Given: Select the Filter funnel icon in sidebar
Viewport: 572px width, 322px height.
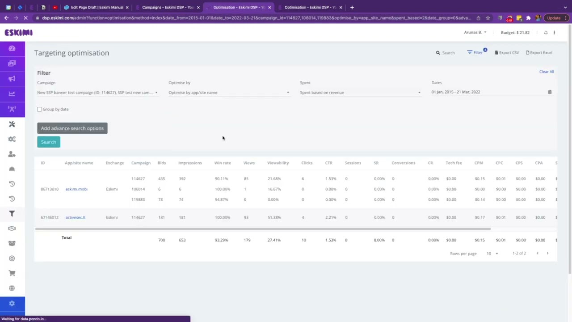Looking at the screenshot, I should coord(12,213).
